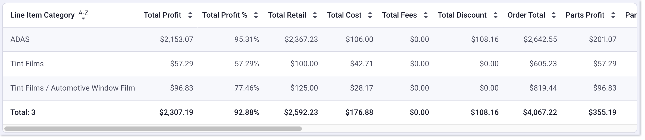Viewport: 645px width, 140px height.
Task: Click ADAS total retail $2,367.23
Action: point(301,39)
